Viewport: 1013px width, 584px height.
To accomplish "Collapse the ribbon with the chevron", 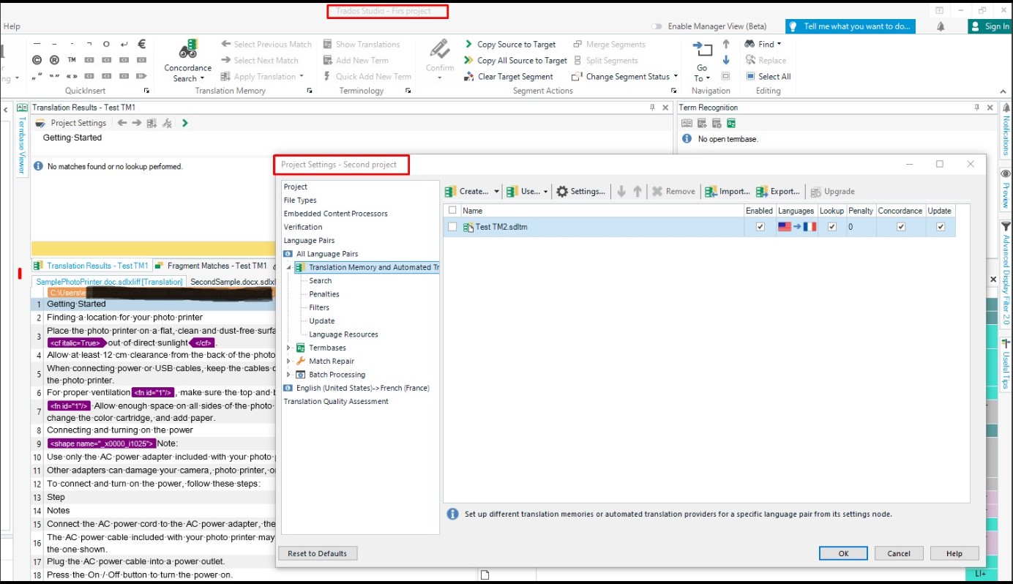I will click(x=1003, y=91).
